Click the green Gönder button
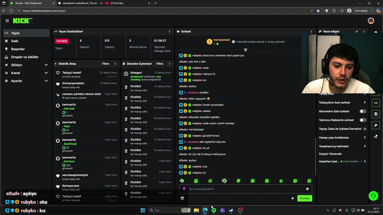 [x=305, y=198]
